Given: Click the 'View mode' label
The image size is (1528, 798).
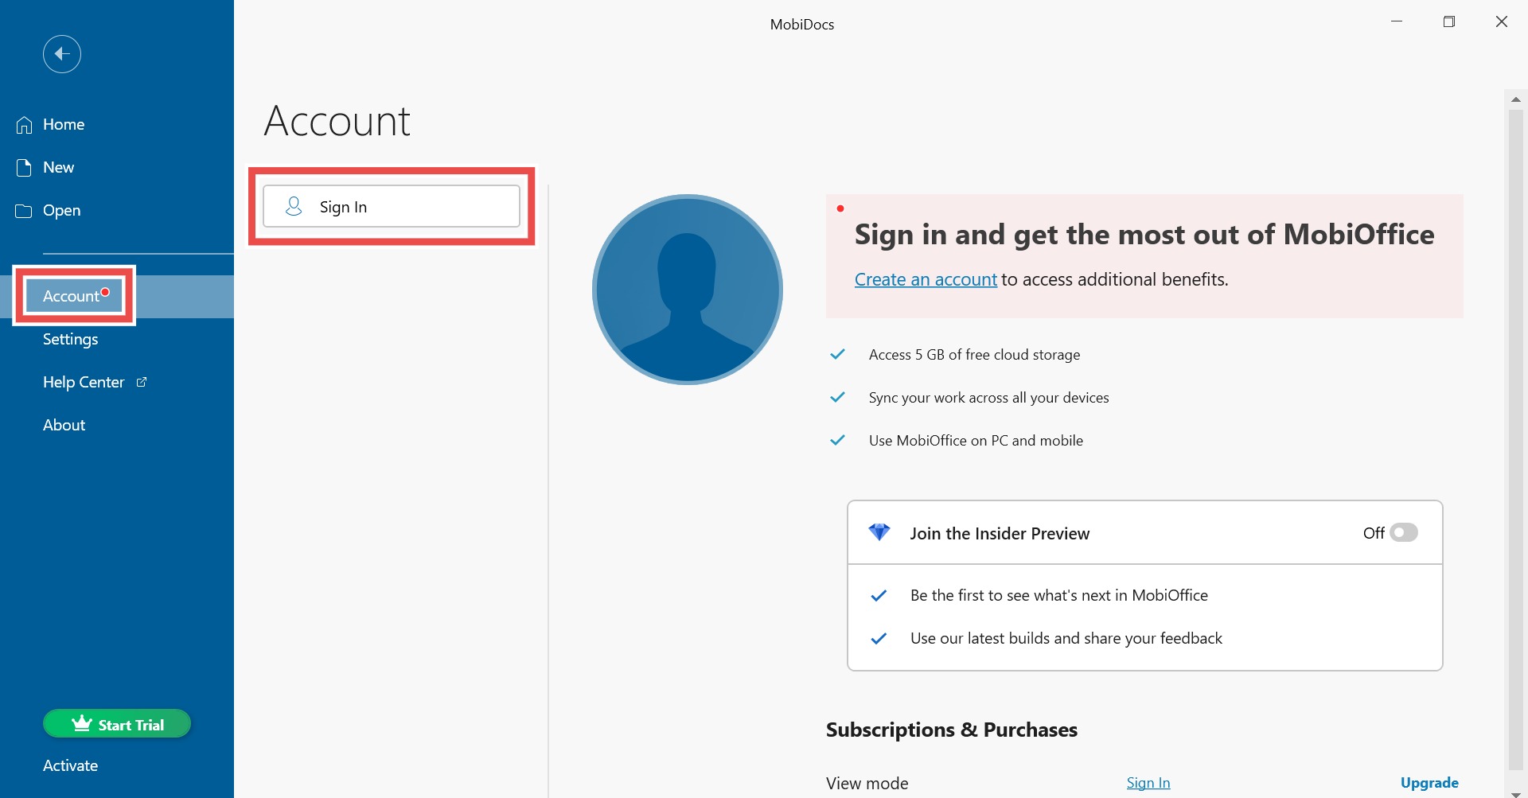Looking at the screenshot, I should coord(867,784).
